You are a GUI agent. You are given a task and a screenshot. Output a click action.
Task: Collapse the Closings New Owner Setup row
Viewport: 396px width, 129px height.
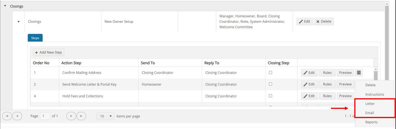pos(19,22)
